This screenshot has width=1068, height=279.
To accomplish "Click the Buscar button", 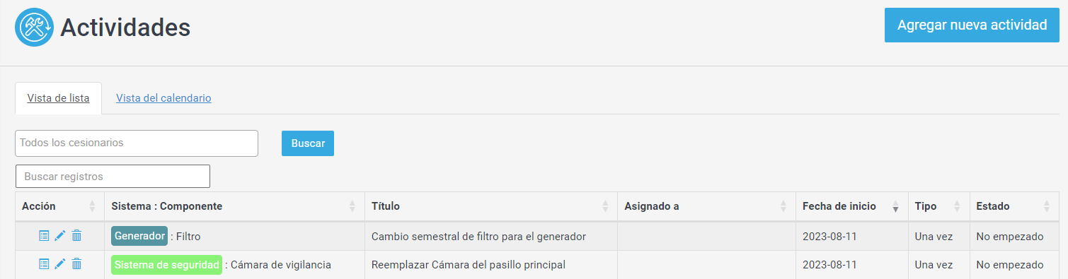I will [308, 143].
